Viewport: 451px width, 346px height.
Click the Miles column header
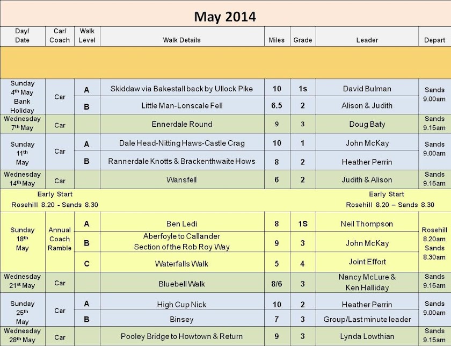[x=277, y=40]
